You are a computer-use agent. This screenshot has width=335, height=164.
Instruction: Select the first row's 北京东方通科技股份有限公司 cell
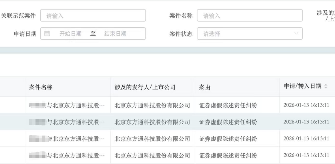click(152, 105)
